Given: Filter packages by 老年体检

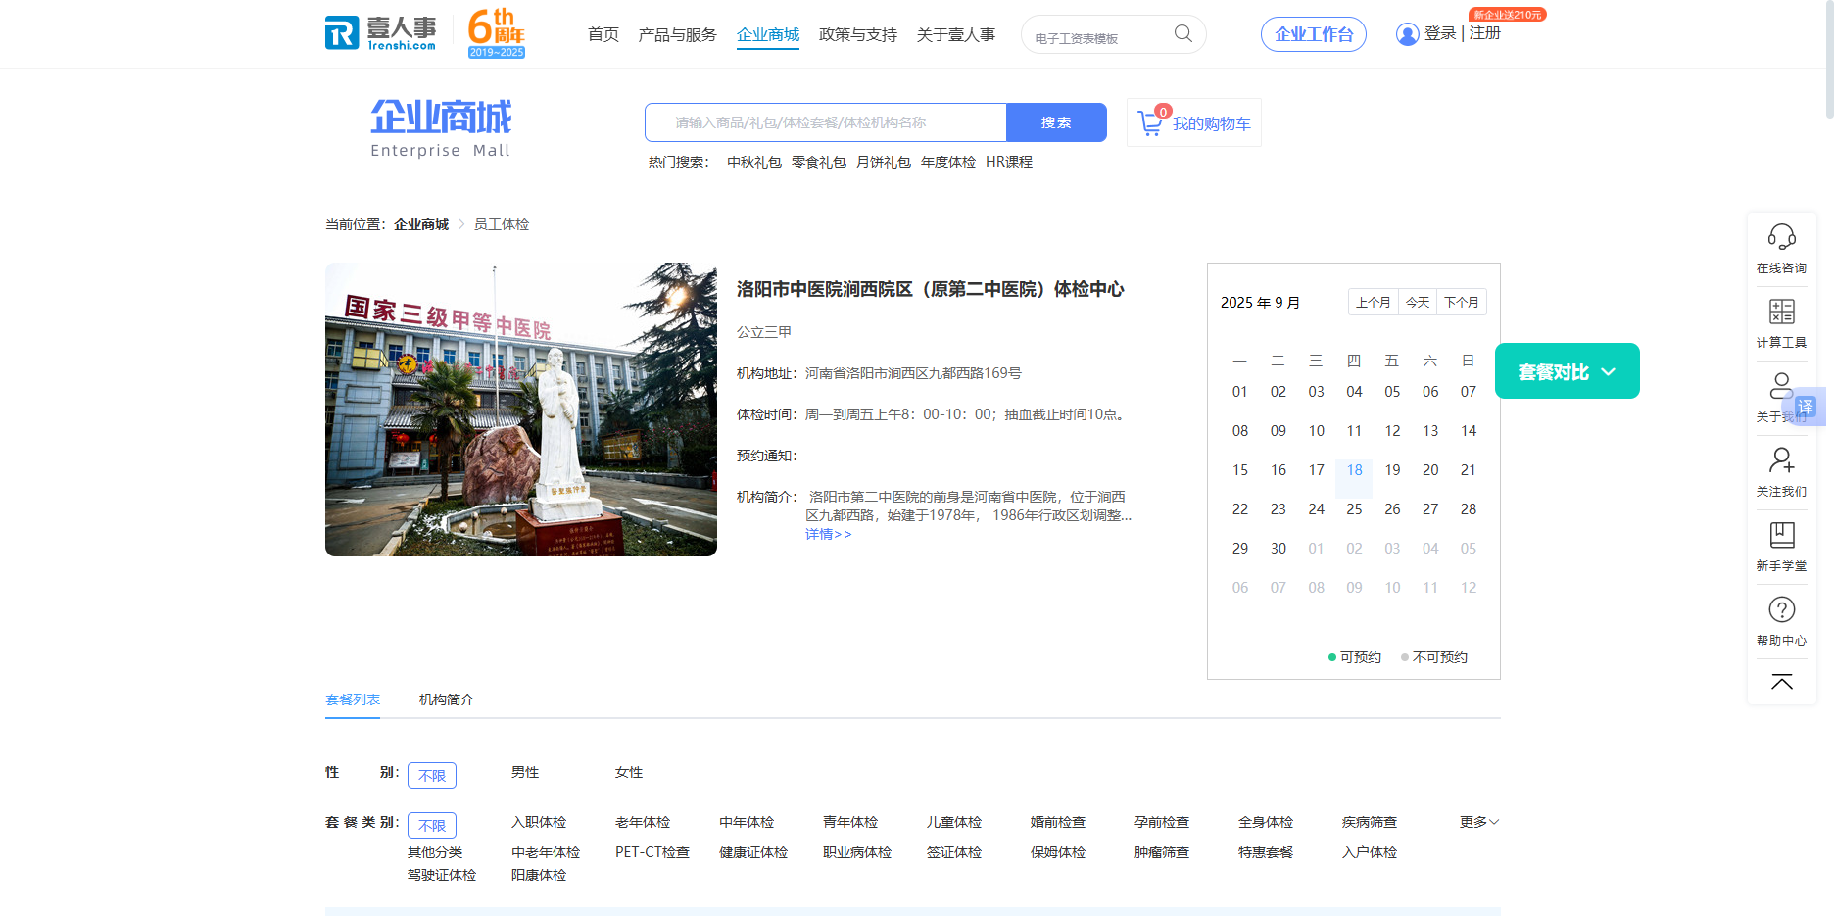Looking at the screenshot, I should pyautogui.click(x=643, y=823).
